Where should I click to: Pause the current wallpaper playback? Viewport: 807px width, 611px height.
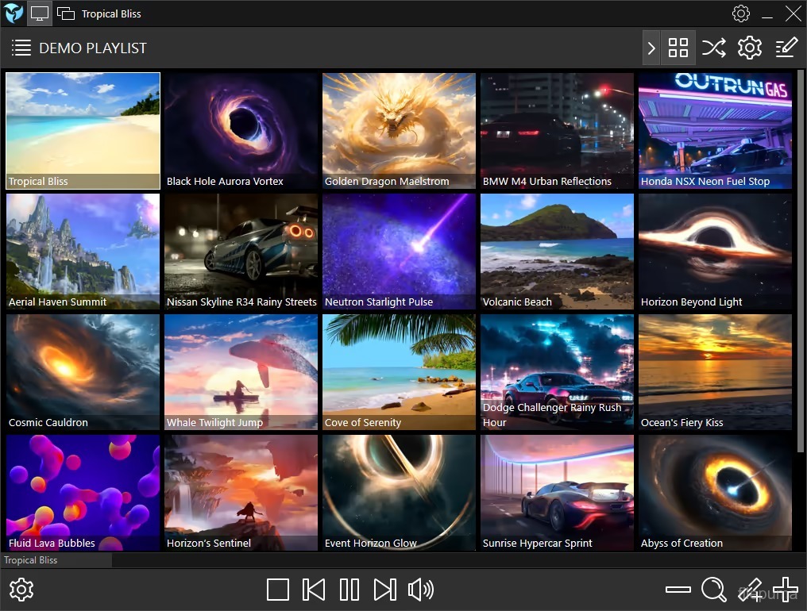(x=349, y=590)
